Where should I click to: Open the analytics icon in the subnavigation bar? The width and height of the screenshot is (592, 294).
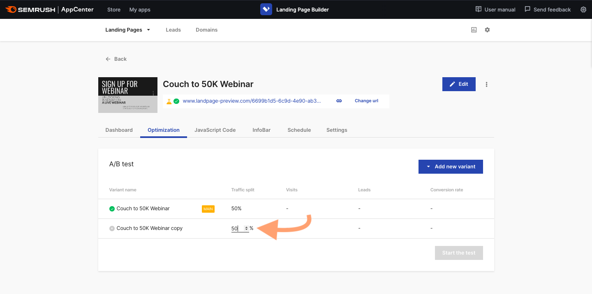[x=473, y=30]
